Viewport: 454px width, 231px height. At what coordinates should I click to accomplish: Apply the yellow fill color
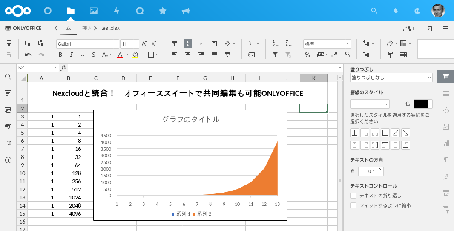(135, 55)
